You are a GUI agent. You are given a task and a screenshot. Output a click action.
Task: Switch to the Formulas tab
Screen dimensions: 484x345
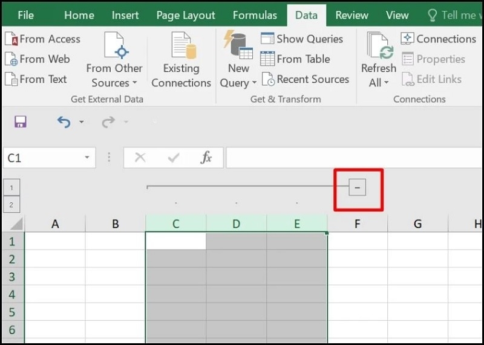255,15
